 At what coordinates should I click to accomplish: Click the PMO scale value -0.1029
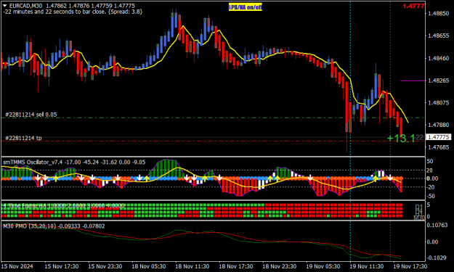coord(437,257)
